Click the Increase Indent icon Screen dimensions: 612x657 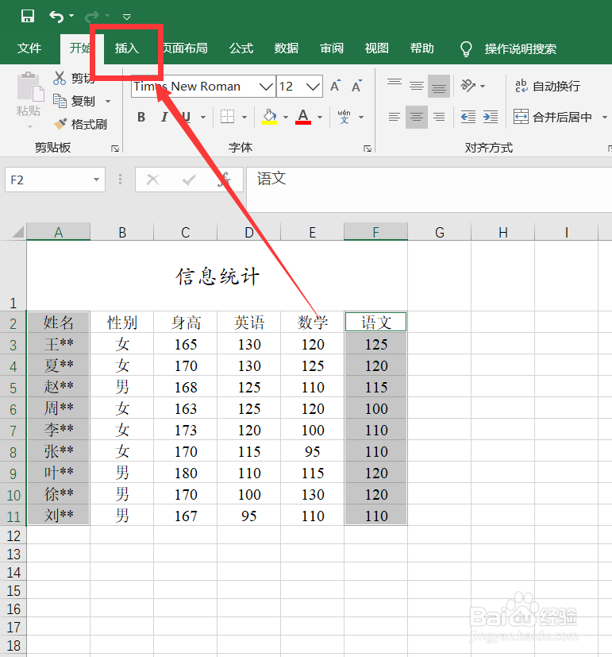tap(491, 117)
